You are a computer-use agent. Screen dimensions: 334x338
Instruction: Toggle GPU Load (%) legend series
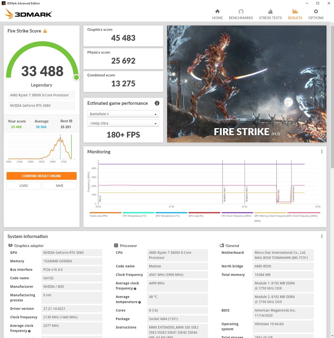tap(204, 214)
